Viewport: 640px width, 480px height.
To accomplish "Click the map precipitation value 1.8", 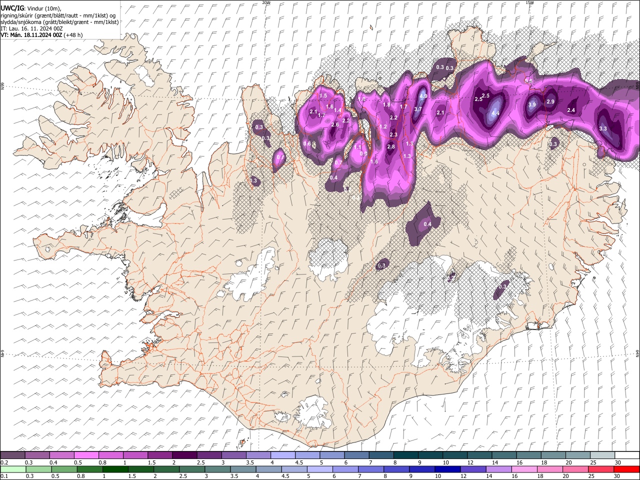I will click(x=386, y=104).
